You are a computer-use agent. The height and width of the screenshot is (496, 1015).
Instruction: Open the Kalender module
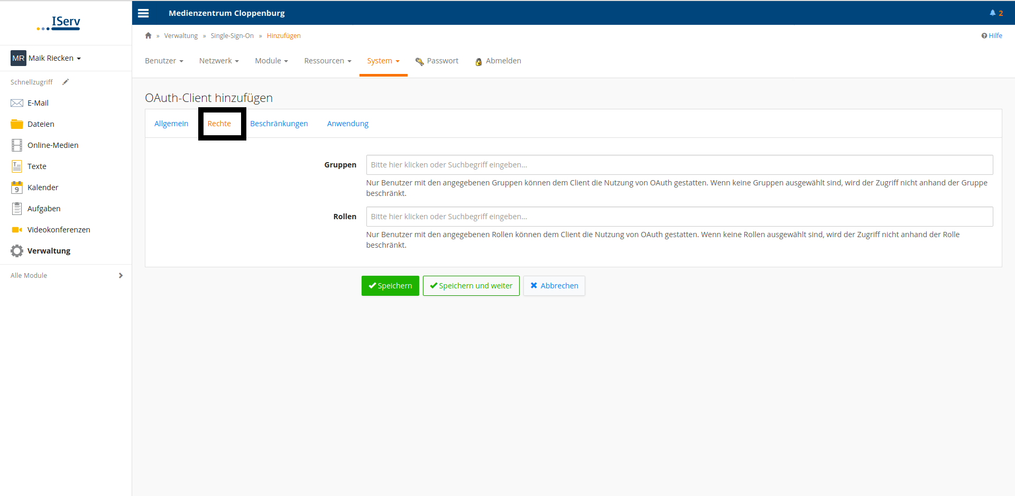[42, 188]
